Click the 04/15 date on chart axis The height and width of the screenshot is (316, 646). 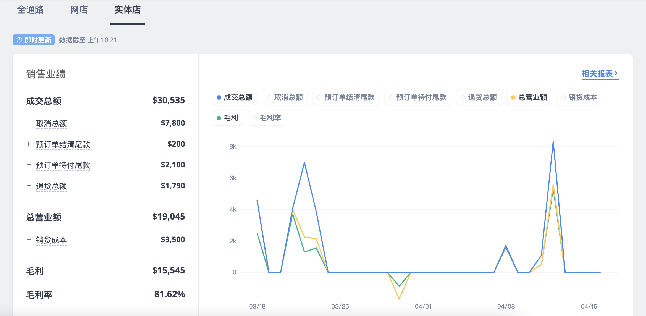pos(589,306)
